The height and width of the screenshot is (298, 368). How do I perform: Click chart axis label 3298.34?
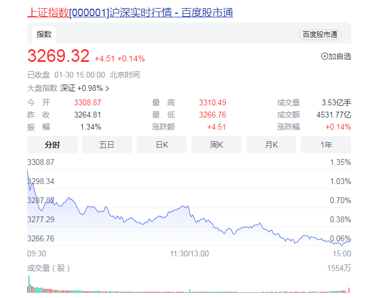point(41,181)
